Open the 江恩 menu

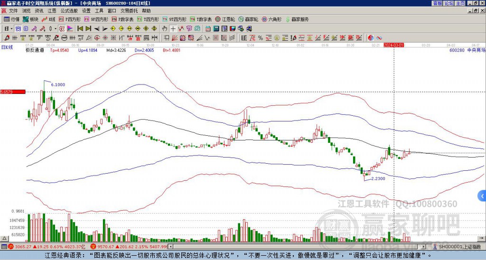[x=52, y=11]
